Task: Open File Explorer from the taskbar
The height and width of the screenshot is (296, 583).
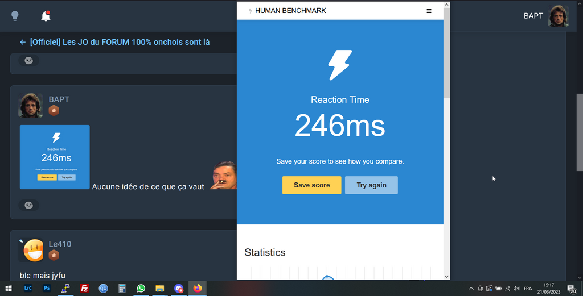Action: 160,288
